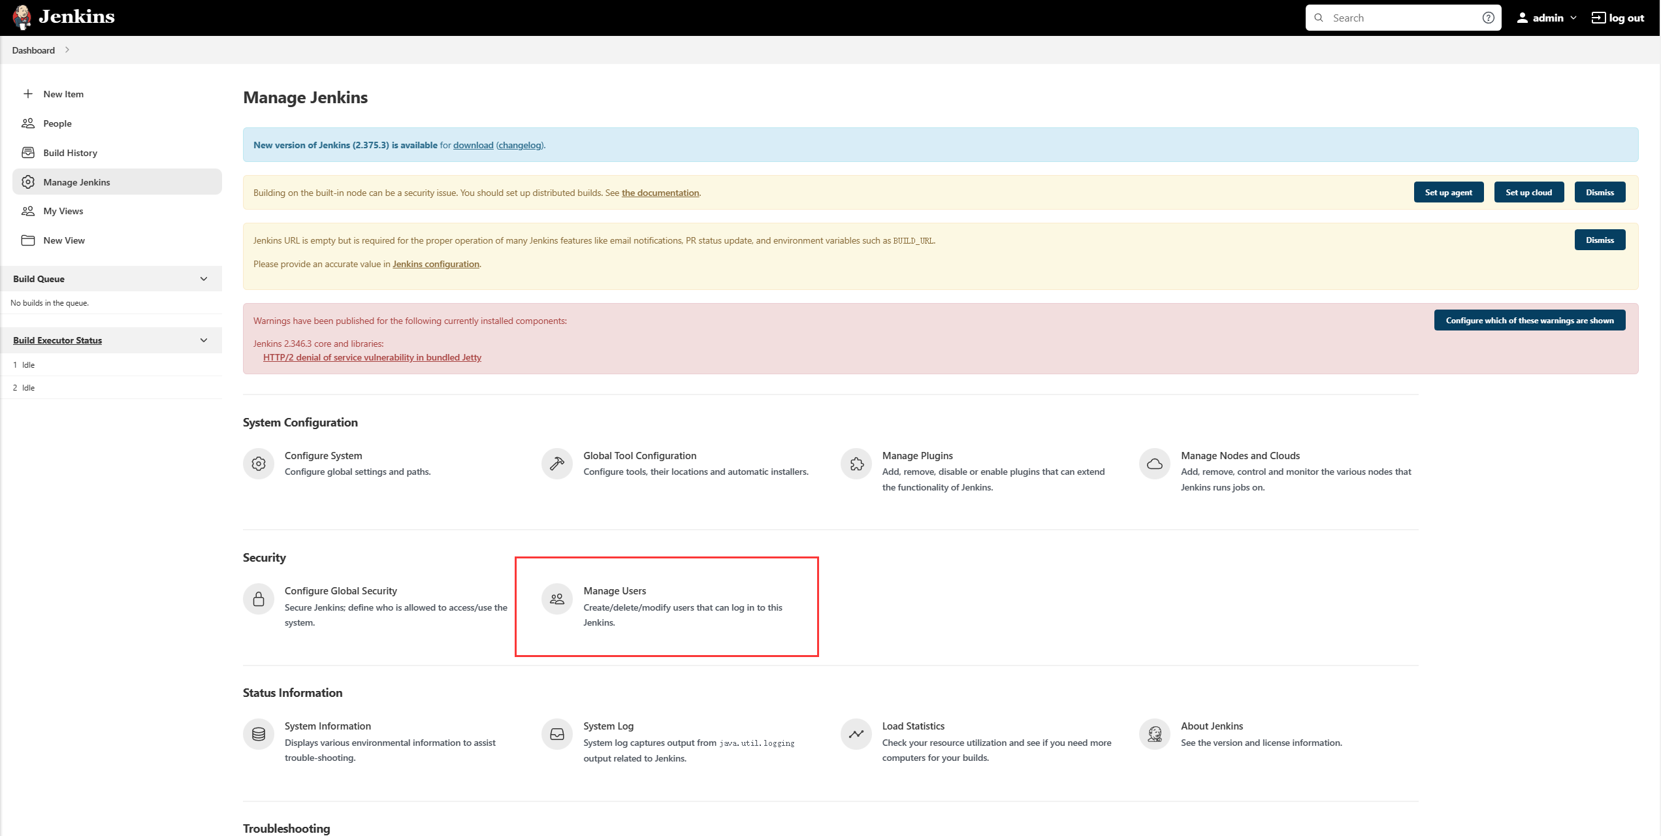Click 'No builds in the queue.' text

[50, 303]
